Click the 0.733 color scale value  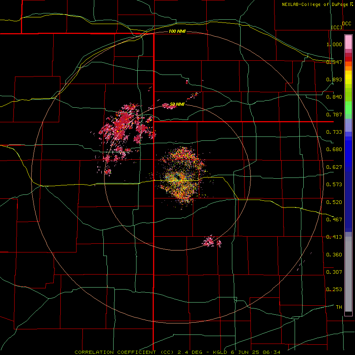tap(334, 132)
